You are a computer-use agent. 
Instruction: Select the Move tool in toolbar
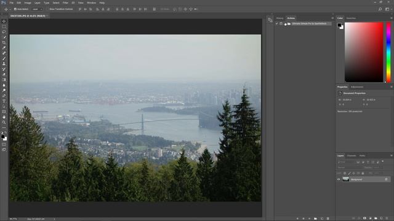click(4, 21)
